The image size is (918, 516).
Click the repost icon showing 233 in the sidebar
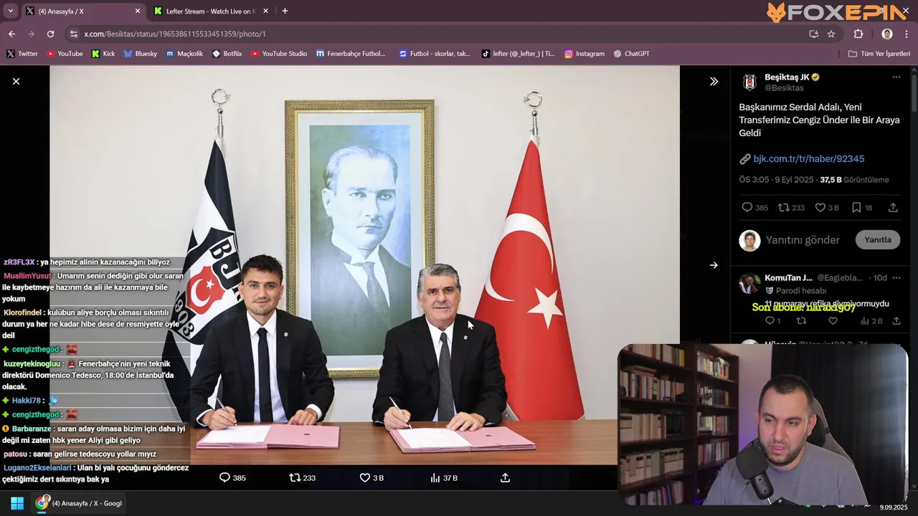(x=784, y=208)
